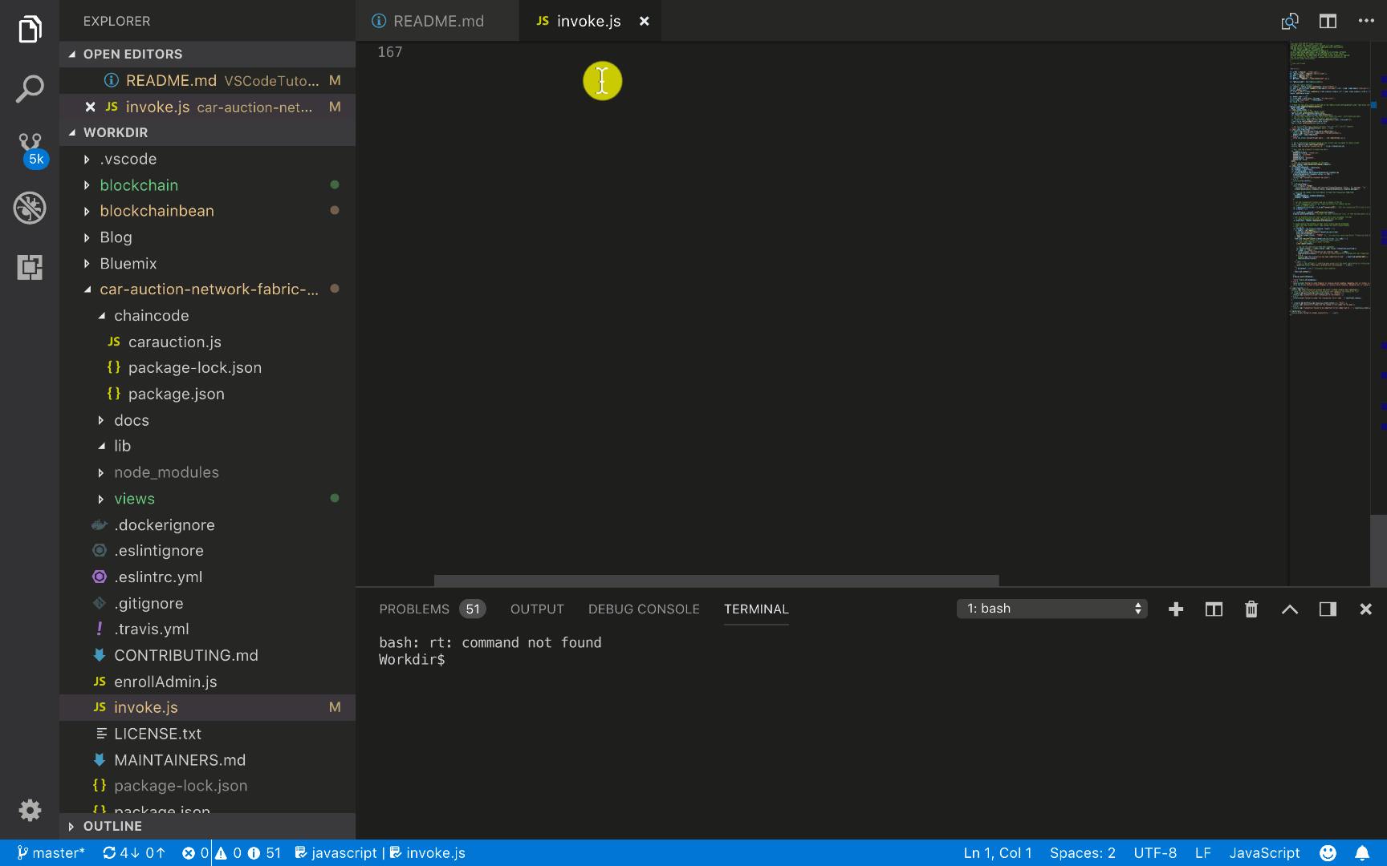This screenshot has width=1387, height=866.
Task: Split the editor to the right
Action: point(1328,21)
